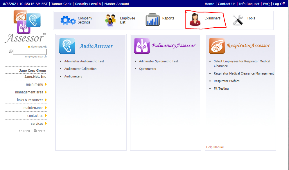The width and height of the screenshot is (289, 170).
Task: Click the search input field
Action: click(30, 52)
